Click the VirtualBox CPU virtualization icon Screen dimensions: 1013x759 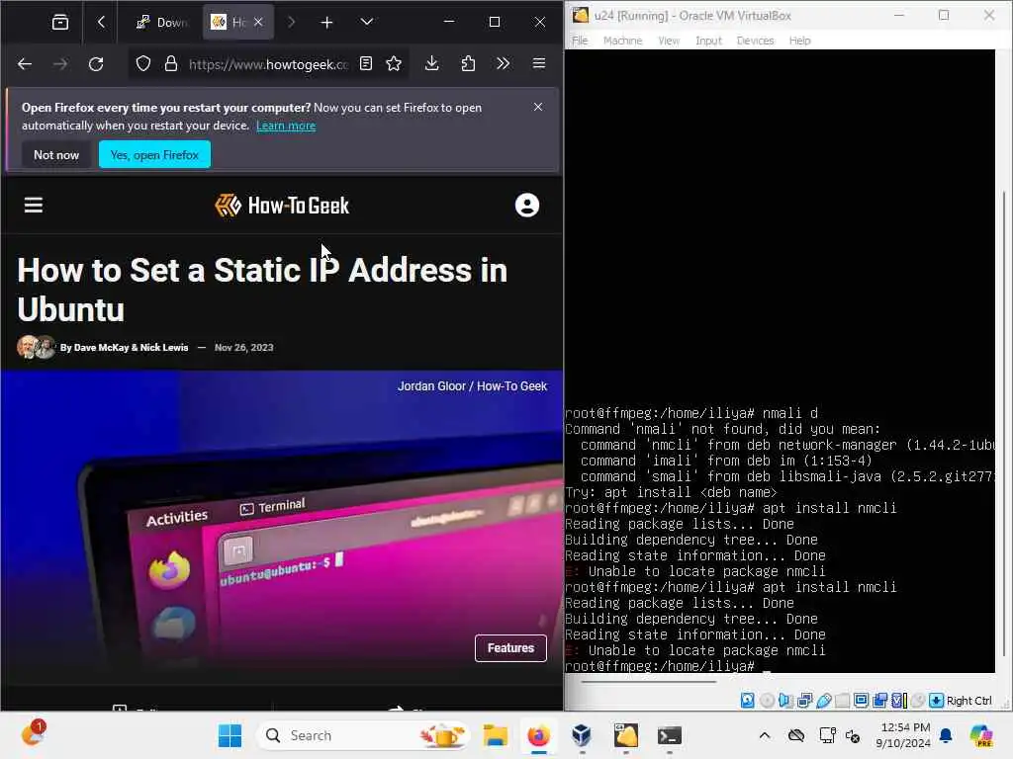tap(898, 701)
